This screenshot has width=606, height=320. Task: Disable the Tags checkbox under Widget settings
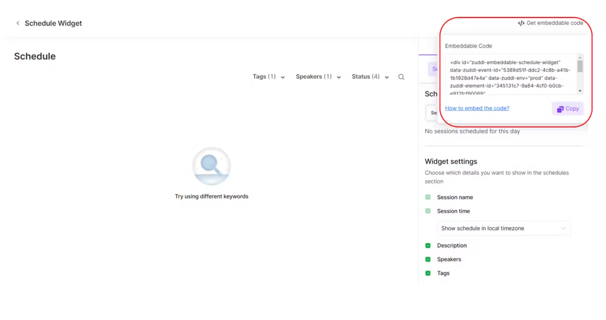[428, 273]
